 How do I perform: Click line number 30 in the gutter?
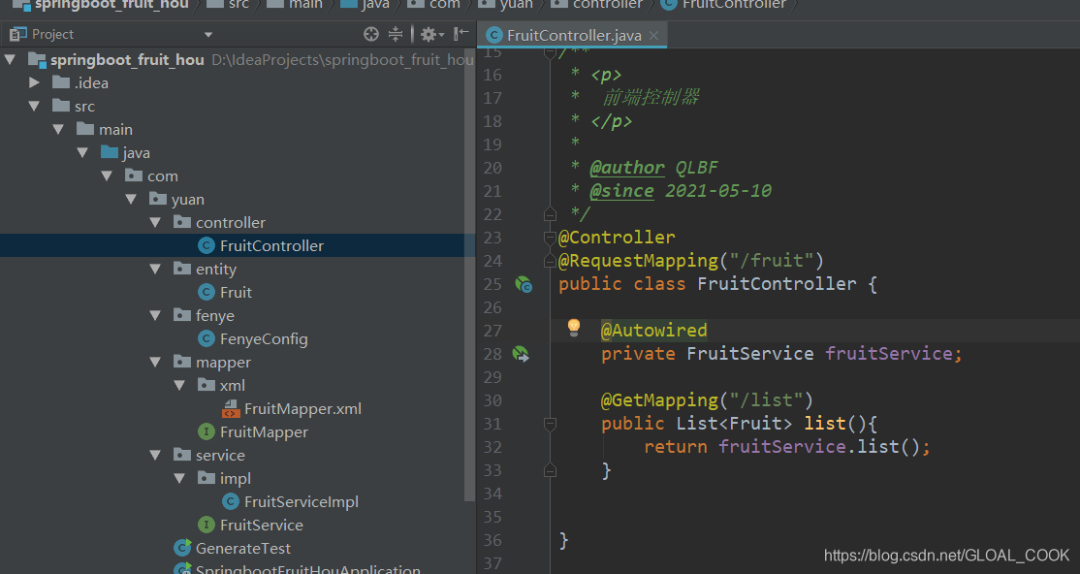[492, 401]
